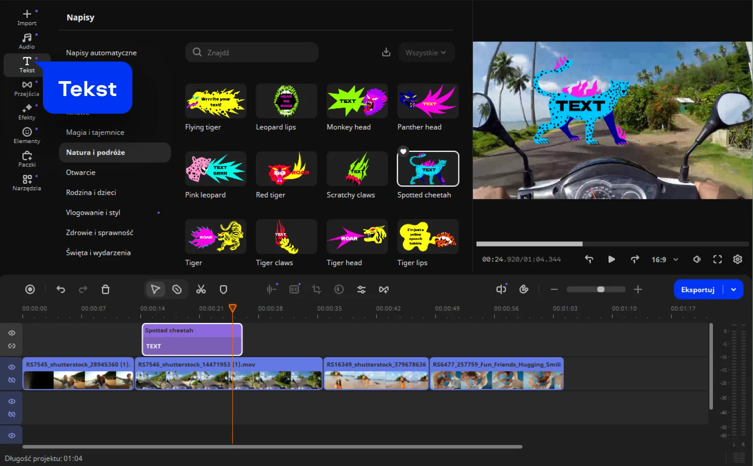Click the crop tool icon
The image size is (753, 466).
(316, 289)
